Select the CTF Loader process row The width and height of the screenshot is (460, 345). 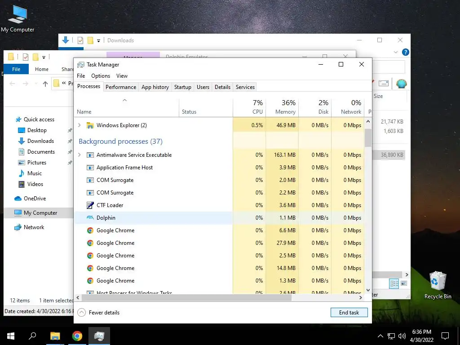219,205
